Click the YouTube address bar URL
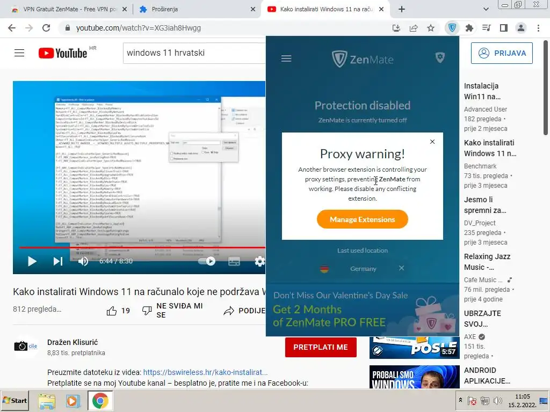Viewport: 550px width, 412px height. 138,28
